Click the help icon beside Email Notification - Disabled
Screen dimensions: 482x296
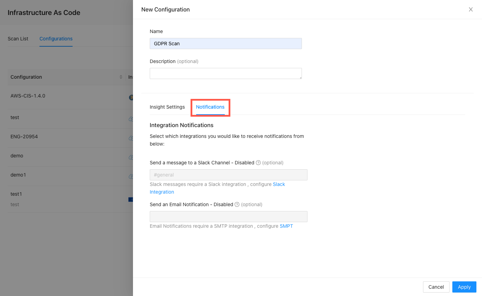coord(237,204)
